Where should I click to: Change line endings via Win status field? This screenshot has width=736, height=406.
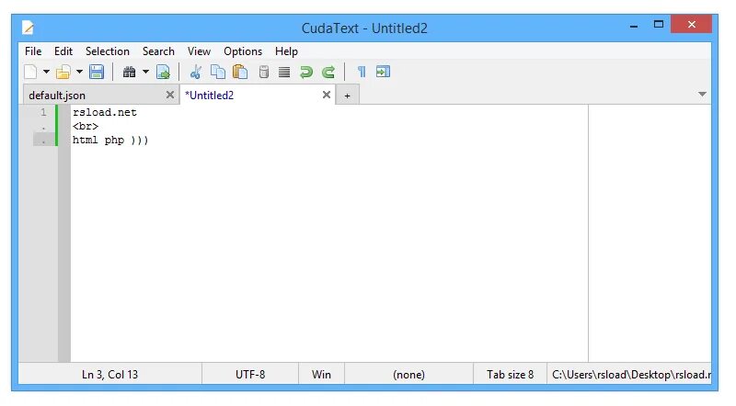pos(321,375)
